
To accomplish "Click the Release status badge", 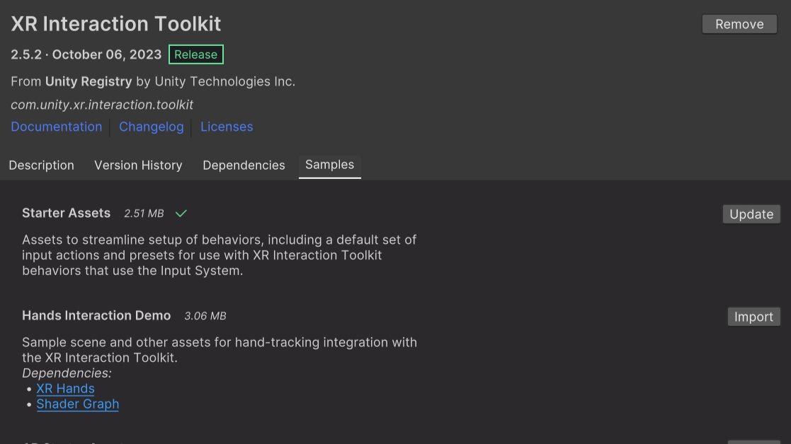I will 195,54.
